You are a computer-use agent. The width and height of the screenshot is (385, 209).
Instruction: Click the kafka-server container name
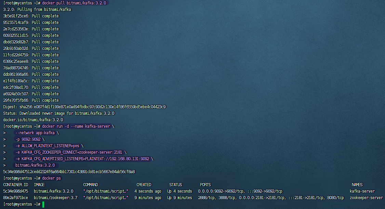[362, 191]
